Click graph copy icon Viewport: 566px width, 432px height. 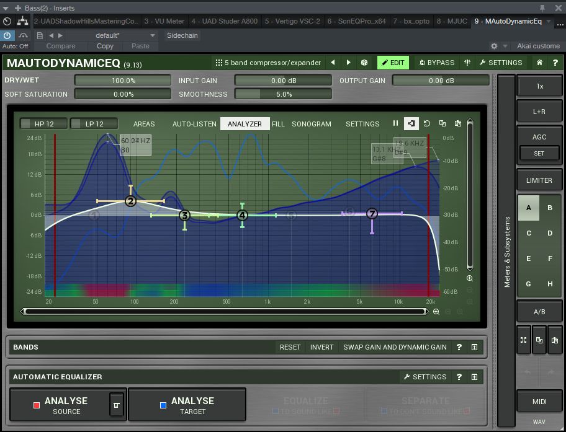[x=442, y=123]
